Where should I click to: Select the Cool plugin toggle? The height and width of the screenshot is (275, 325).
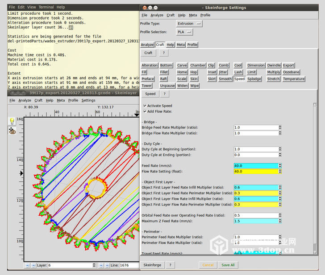point(238,66)
